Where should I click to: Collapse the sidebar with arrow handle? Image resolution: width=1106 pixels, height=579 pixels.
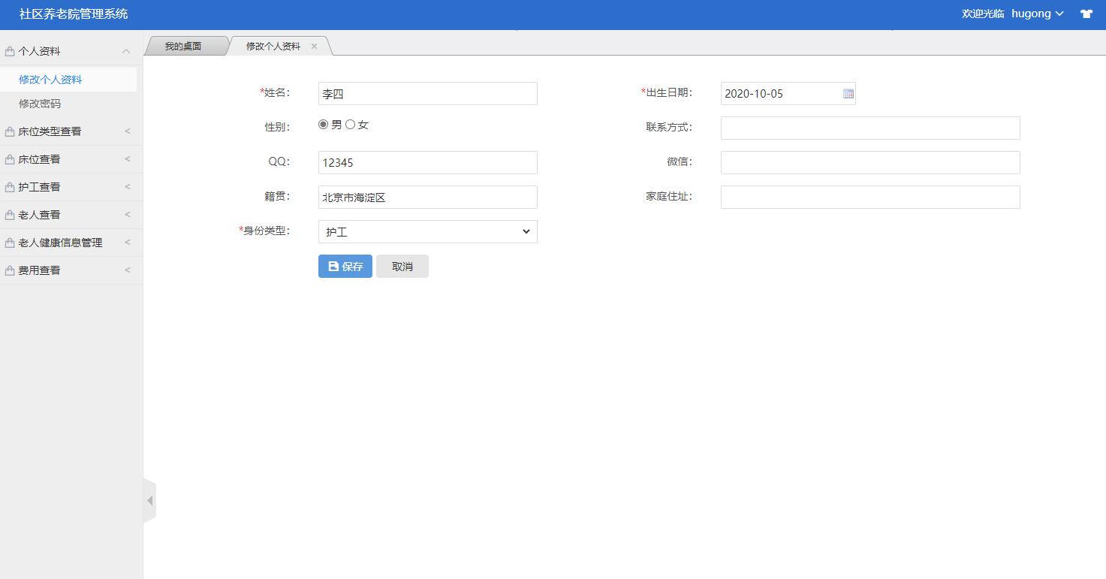pyautogui.click(x=149, y=500)
